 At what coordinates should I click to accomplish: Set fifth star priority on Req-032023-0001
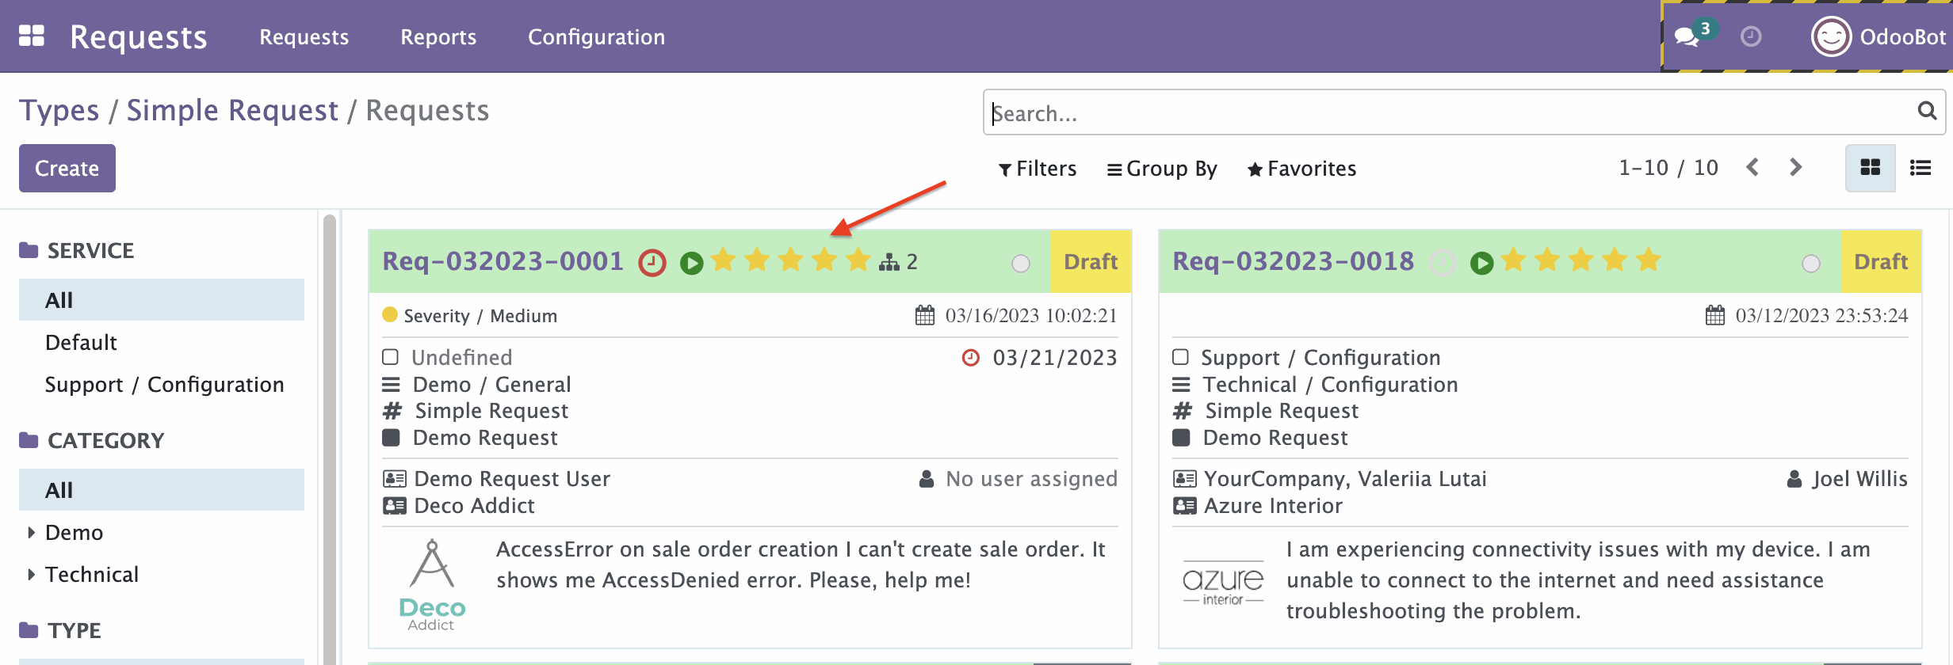[858, 260]
